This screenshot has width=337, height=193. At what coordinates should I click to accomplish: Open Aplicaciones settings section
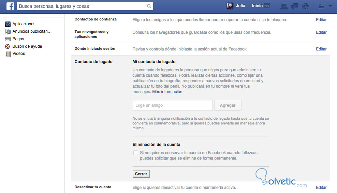tap(24, 24)
